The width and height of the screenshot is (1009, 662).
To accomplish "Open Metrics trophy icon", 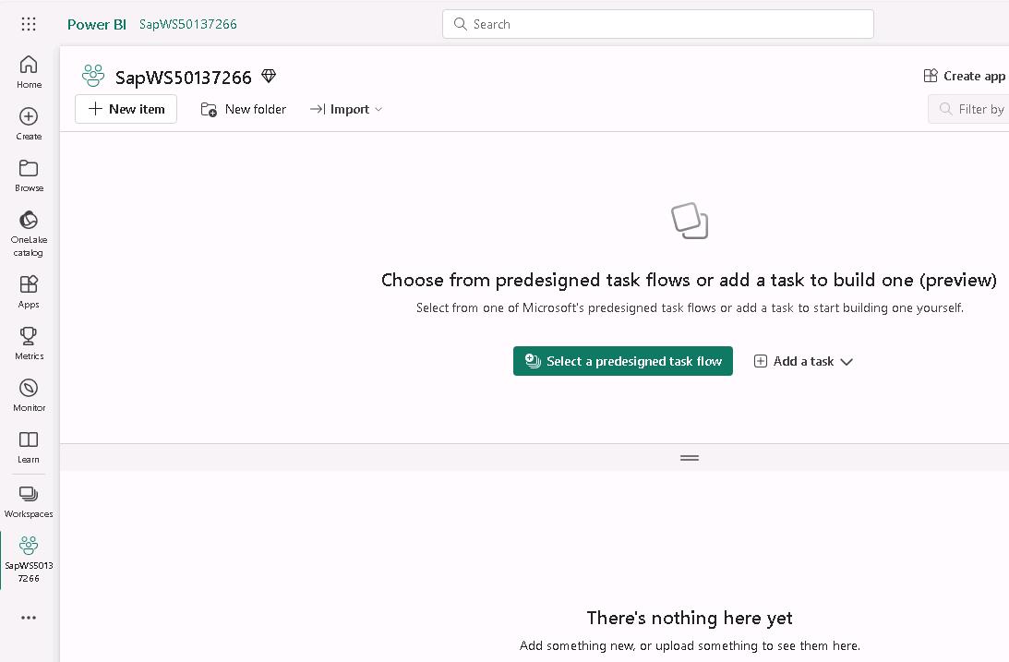I will pyautogui.click(x=29, y=343).
